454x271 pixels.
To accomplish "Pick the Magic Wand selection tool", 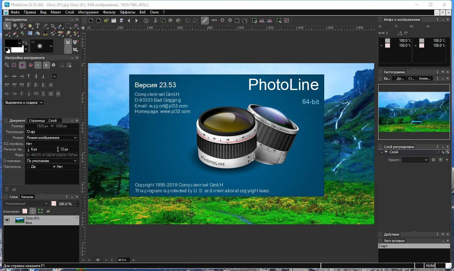I will [76, 26].
